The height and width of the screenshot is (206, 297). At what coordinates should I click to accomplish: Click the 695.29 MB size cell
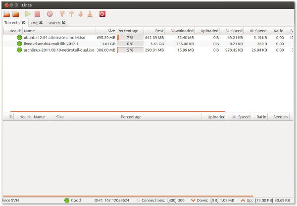[x=106, y=38]
